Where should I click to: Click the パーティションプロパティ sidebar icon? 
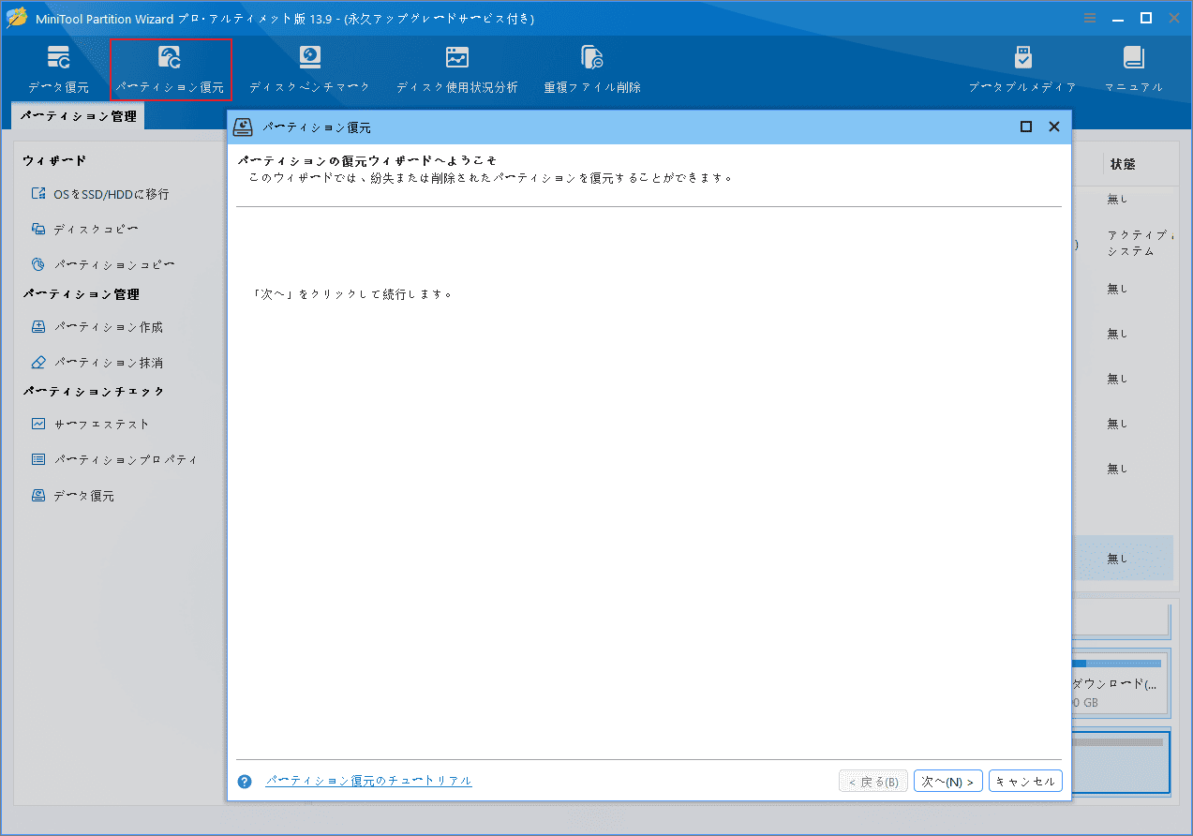pos(38,459)
